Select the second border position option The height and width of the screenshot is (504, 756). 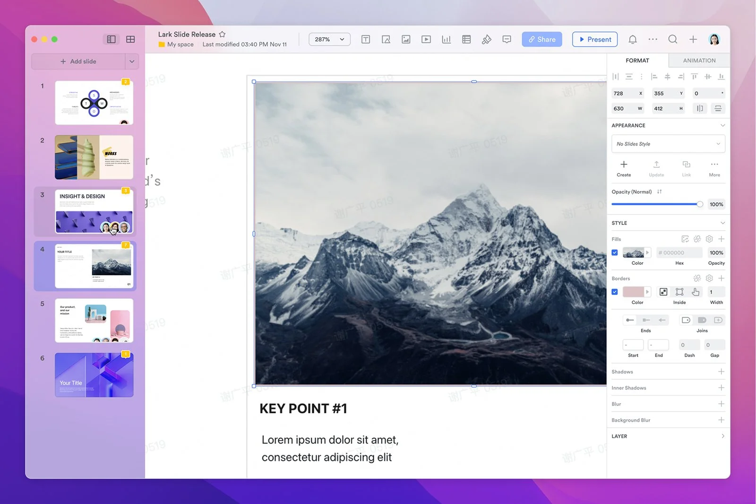click(x=679, y=292)
